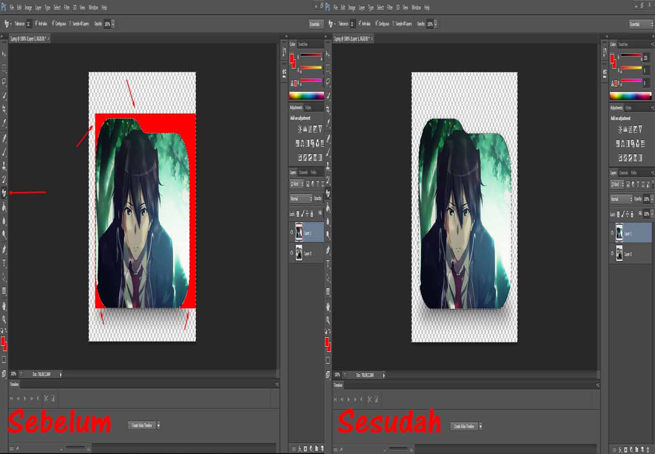This screenshot has height=454, width=655.
Task: Choose the Quick Selection tool in Sebelum window
Action: (x=4, y=95)
